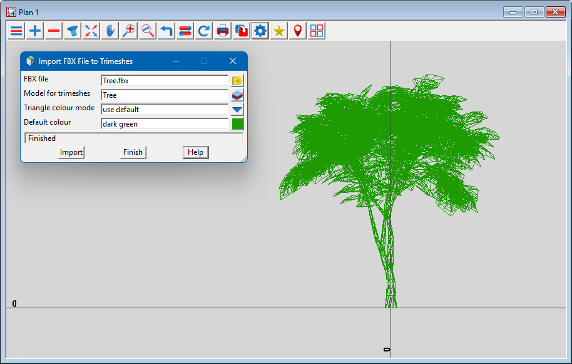Click the blue plus add-model icon
The width and height of the screenshot is (572, 364).
coord(35,31)
